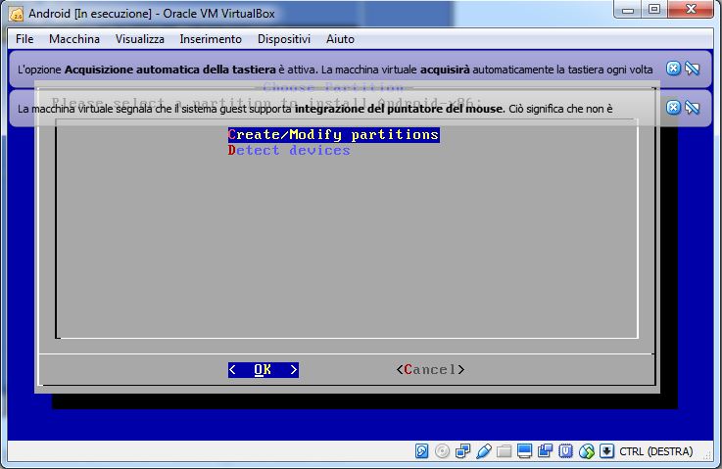
Task: Click the hard disk activity icon
Action: point(422,451)
